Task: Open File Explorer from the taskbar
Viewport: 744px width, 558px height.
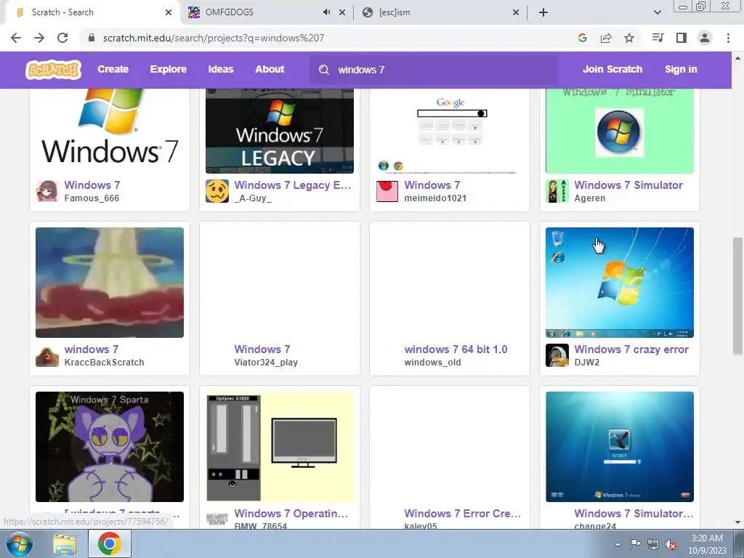Action: 65,544
